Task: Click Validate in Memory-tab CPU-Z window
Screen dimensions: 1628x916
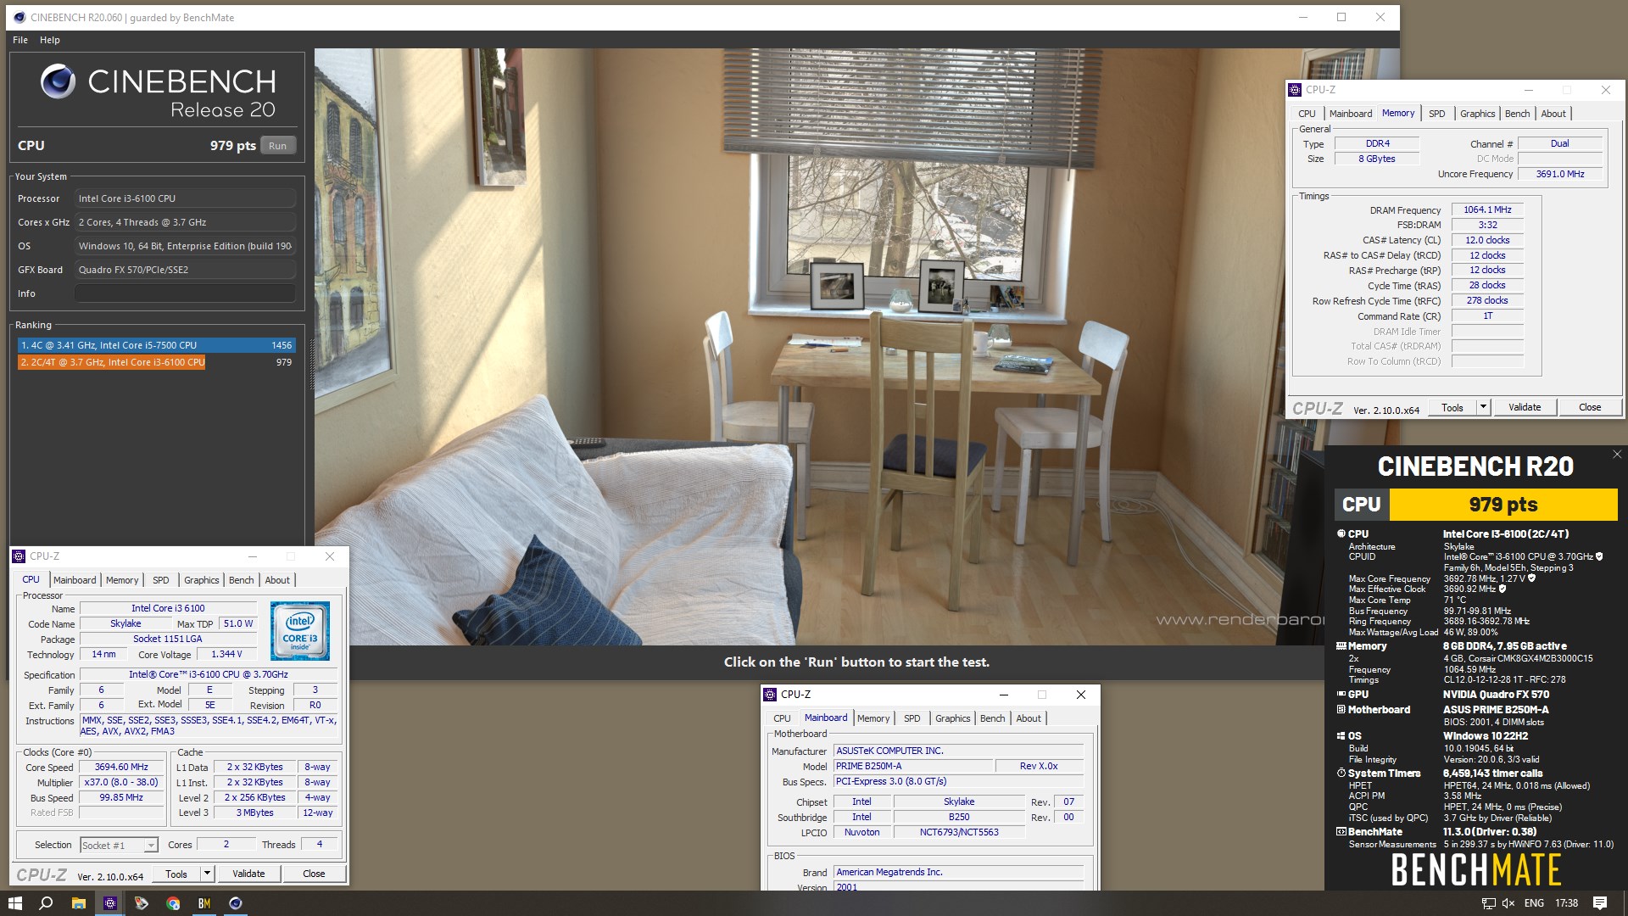Action: [x=1525, y=407]
